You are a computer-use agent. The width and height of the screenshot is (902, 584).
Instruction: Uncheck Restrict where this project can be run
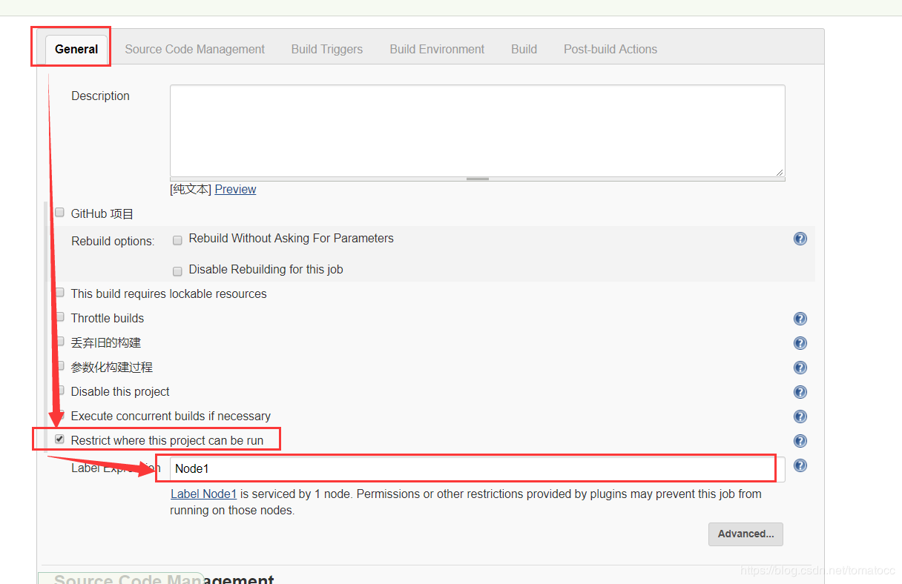(59, 439)
